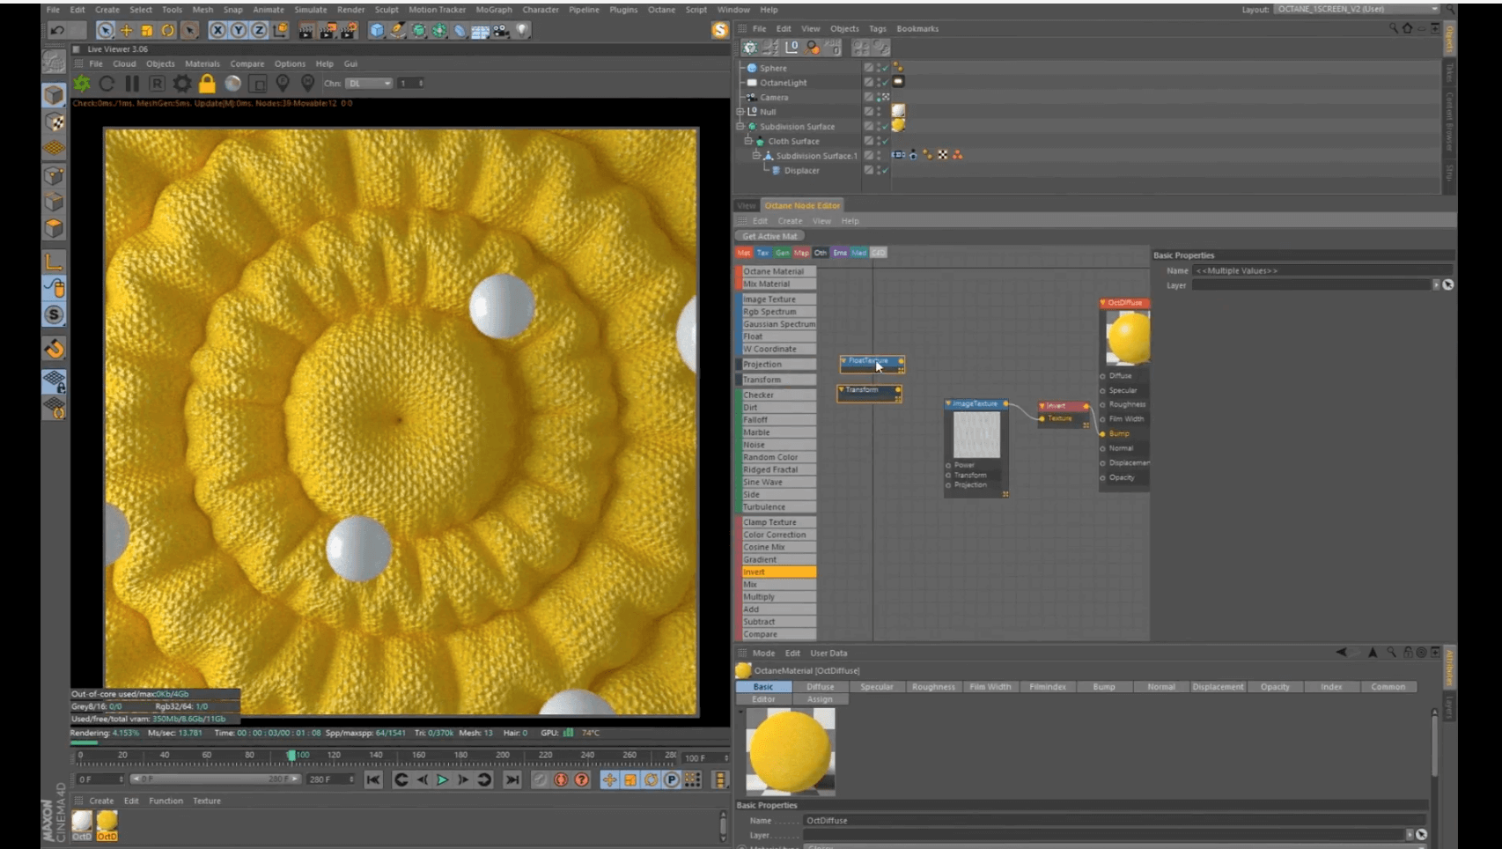The height and width of the screenshot is (849, 1502).
Task: Open the Chn DL dropdown
Action: (369, 84)
